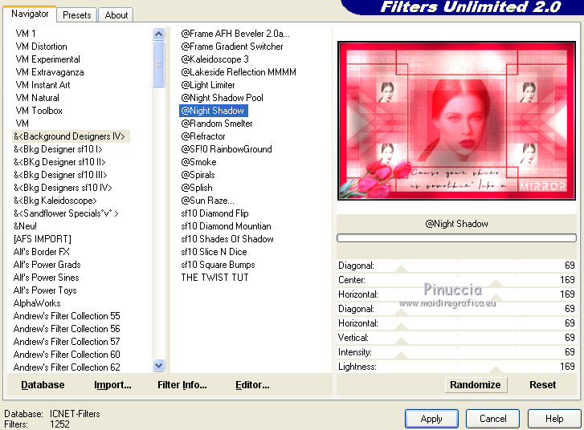Screen dimensions: 584x430
Task: Select &<Bkg Designer sf10 III> category
Action: (60, 175)
